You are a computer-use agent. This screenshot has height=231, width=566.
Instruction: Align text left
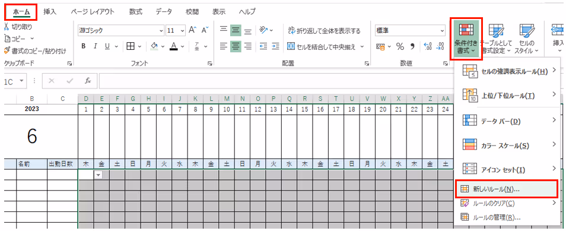coord(224,46)
